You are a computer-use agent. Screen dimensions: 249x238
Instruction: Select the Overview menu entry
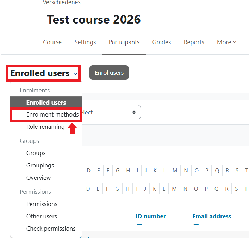point(39,178)
